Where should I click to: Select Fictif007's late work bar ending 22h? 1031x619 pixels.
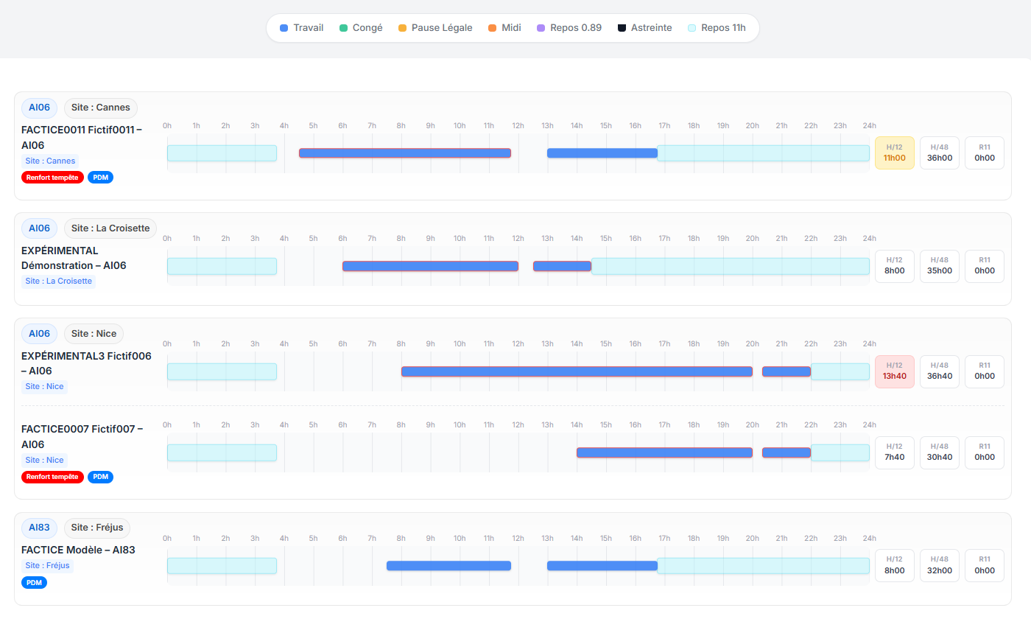pos(787,452)
